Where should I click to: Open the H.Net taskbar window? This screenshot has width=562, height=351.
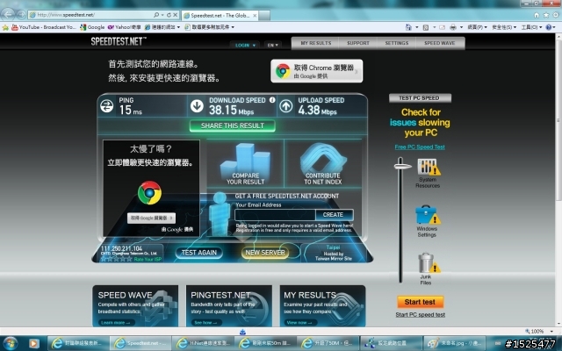point(203,343)
